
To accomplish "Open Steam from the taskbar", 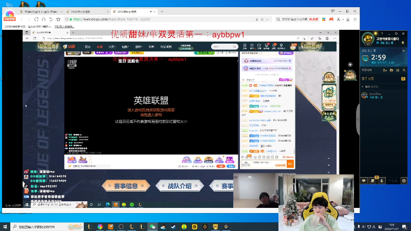I will pos(173,227).
